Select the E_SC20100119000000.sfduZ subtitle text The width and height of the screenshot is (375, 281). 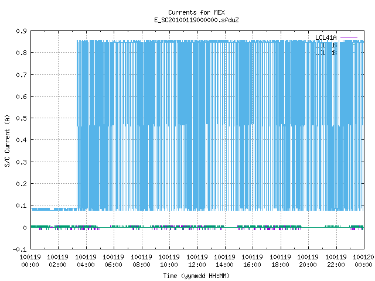click(x=196, y=20)
